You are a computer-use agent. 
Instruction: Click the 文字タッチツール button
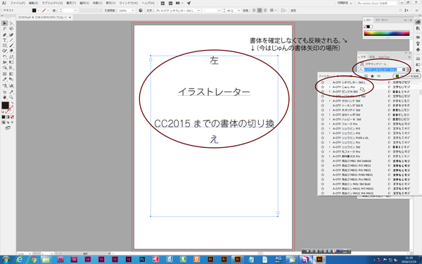[373, 64]
